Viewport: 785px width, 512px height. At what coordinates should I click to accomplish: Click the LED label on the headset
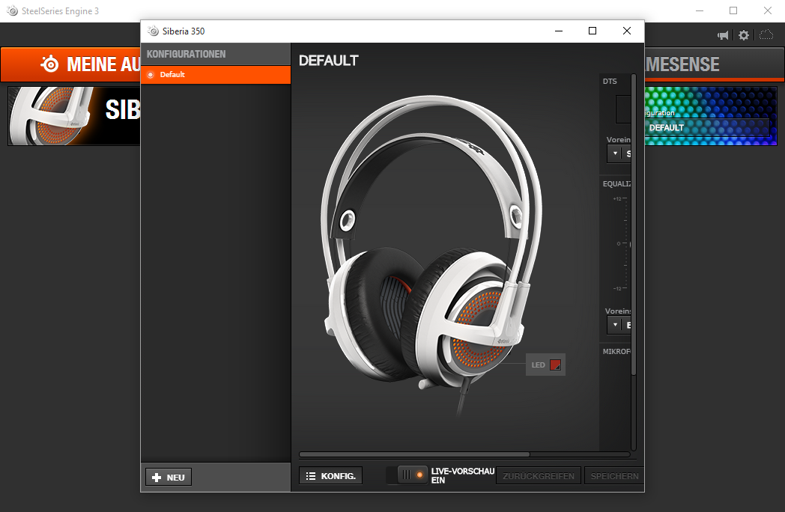tap(538, 365)
